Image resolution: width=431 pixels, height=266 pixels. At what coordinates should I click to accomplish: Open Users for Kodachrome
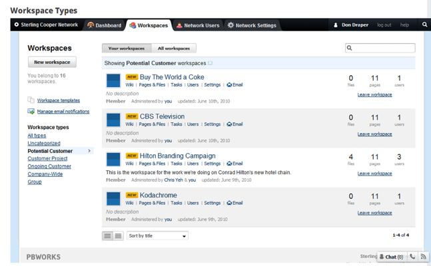pyautogui.click(x=193, y=203)
